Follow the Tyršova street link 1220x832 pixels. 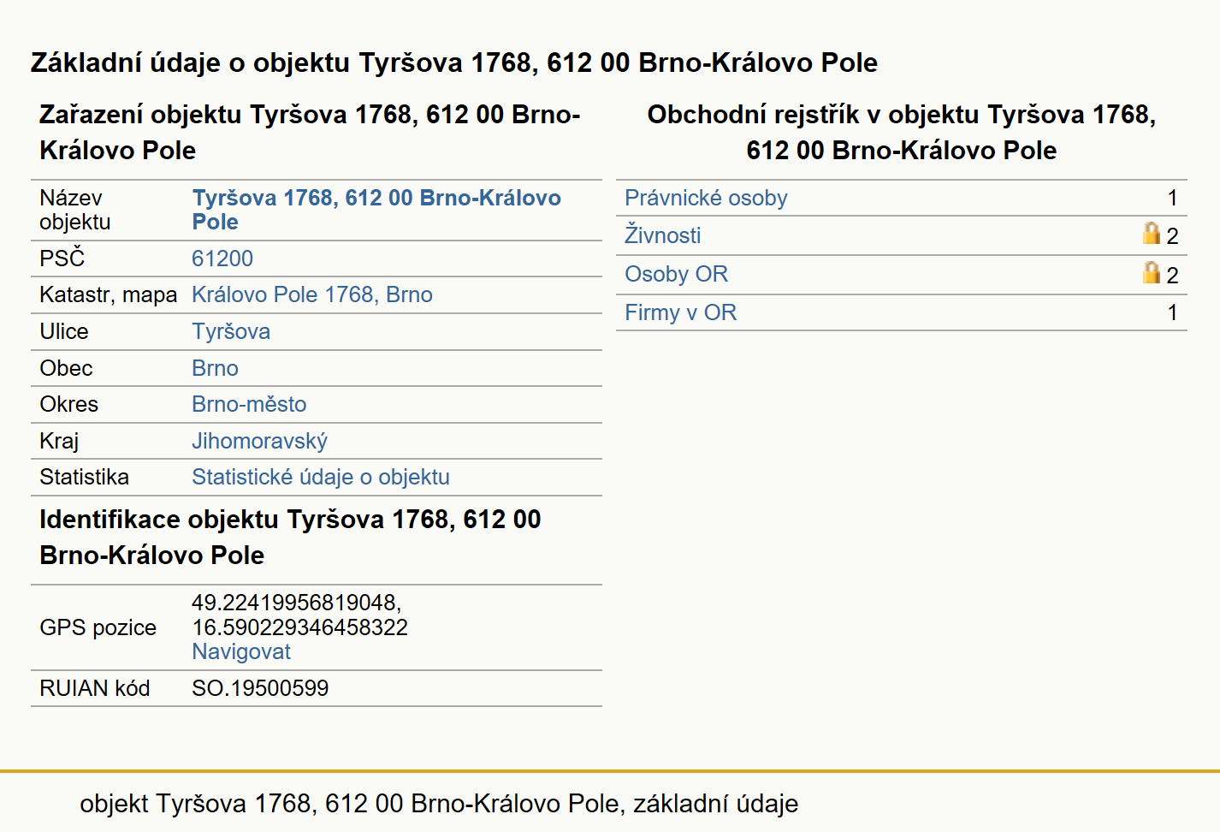[x=231, y=331]
